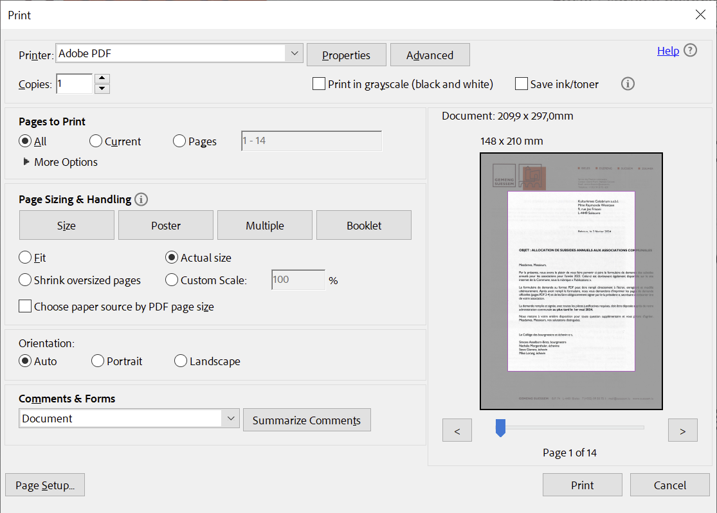Open the printer list via its dropdown arrow

coord(295,53)
